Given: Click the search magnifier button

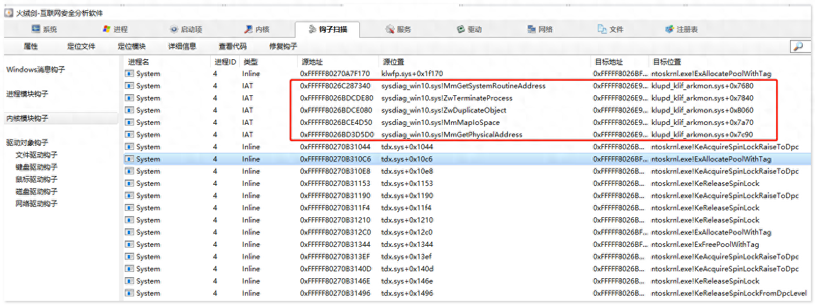Looking at the screenshot, I should click(800, 46).
